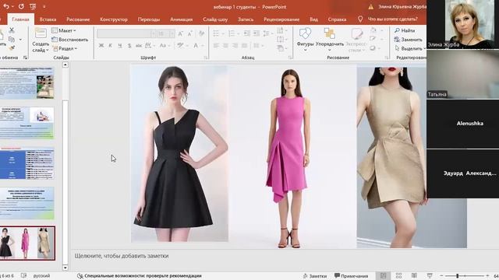Click notes area 'Щелкните, чтобы добавить заметки'

tap(122, 256)
